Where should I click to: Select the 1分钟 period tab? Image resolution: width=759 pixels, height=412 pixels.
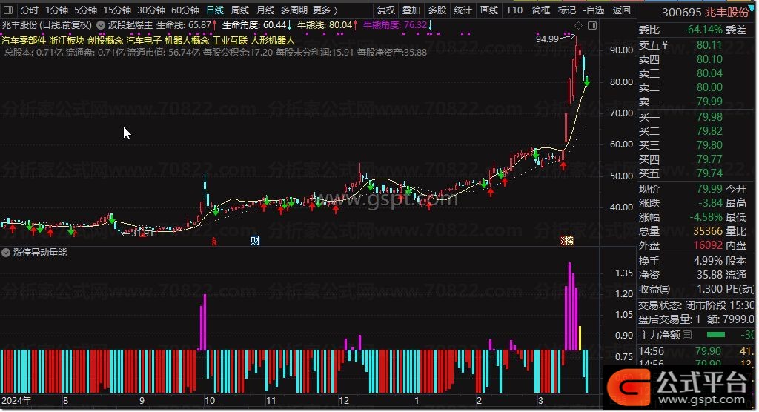[x=56, y=10]
